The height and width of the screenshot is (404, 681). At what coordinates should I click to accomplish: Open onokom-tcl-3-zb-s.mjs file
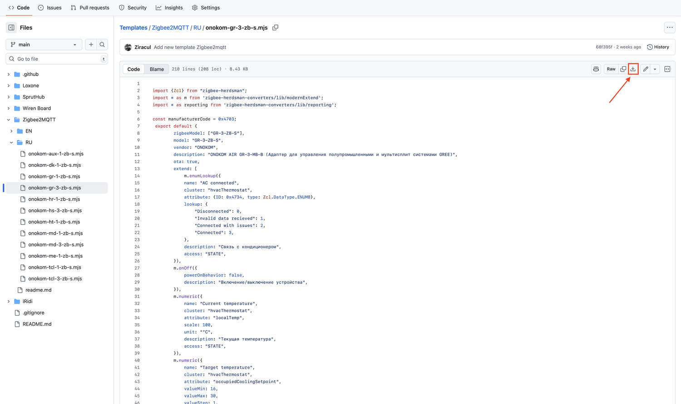tap(55, 279)
